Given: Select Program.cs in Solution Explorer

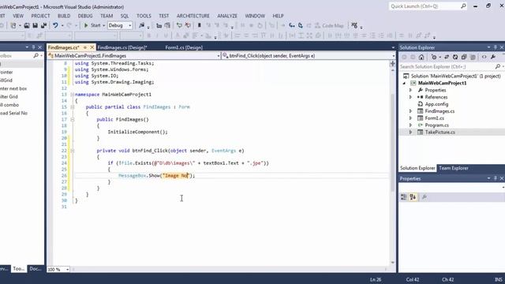Looking at the screenshot, I should click(436, 125).
